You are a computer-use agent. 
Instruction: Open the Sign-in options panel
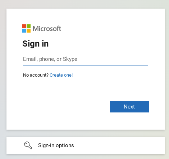86,145
